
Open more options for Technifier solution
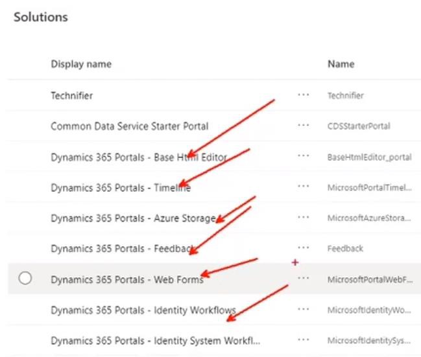point(304,95)
